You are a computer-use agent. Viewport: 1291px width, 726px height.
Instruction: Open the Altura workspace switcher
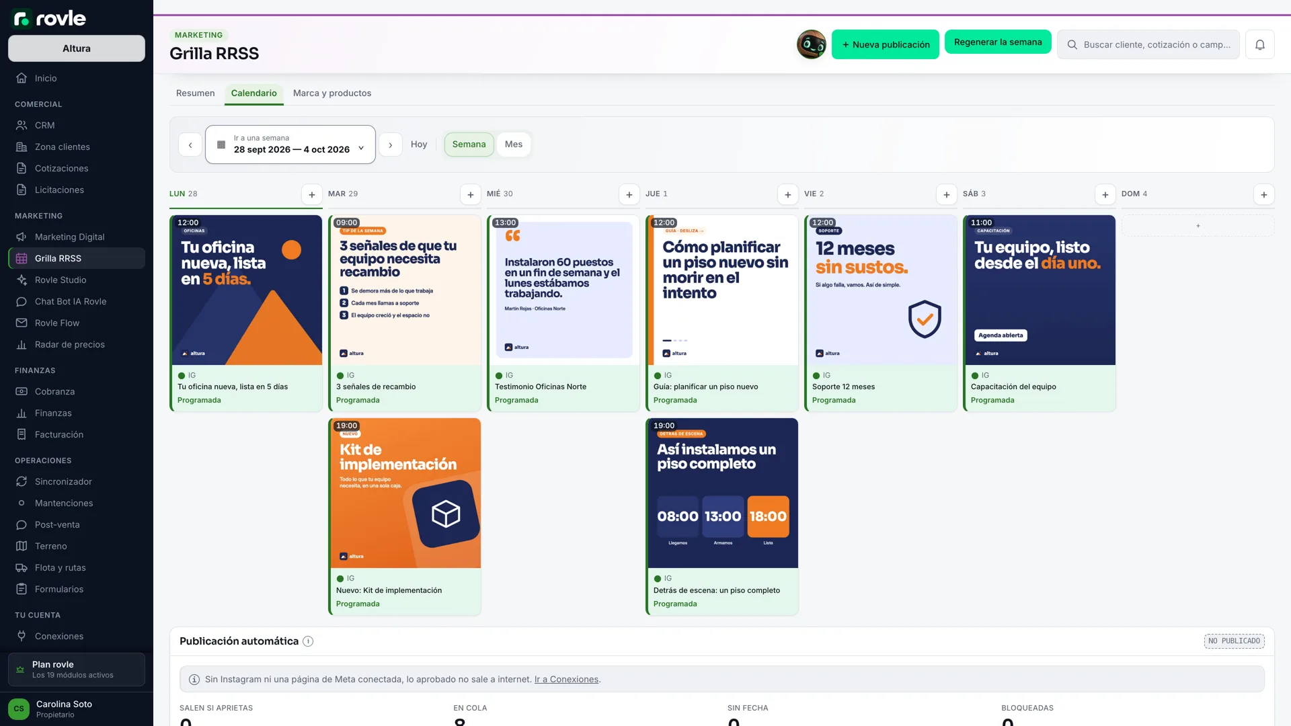(x=77, y=48)
